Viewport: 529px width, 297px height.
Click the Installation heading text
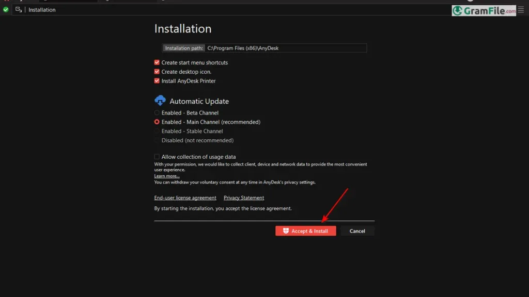[x=183, y=29]
